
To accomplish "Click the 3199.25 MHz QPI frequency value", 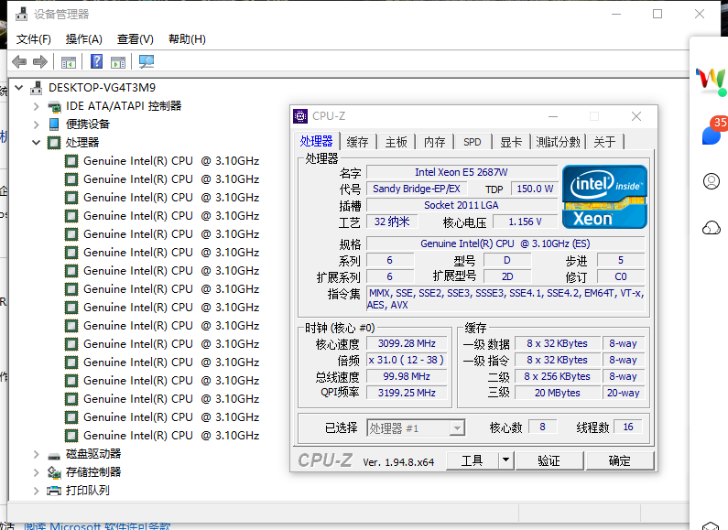I will coord(407,393).
